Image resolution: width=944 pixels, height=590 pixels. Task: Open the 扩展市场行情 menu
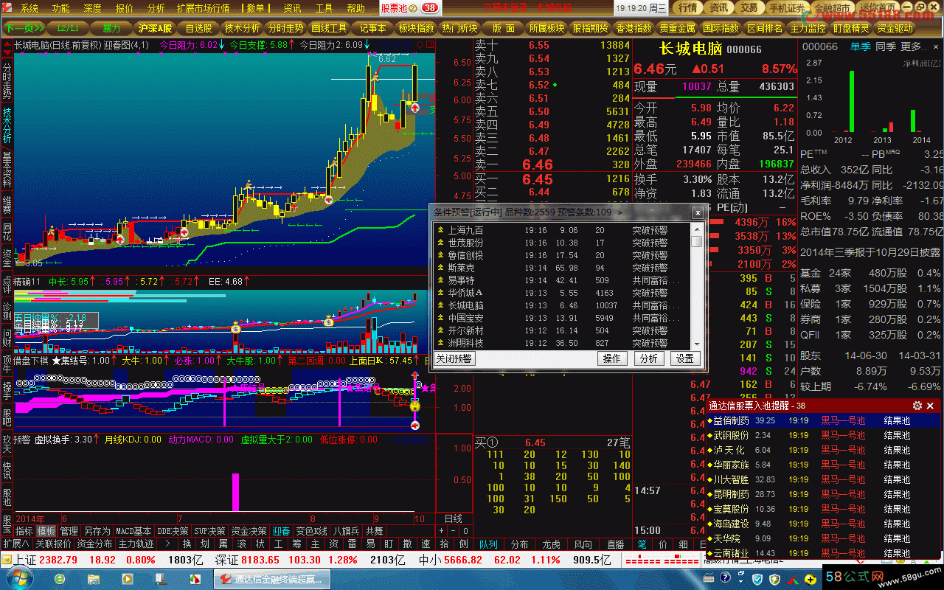tap(203, 8)
